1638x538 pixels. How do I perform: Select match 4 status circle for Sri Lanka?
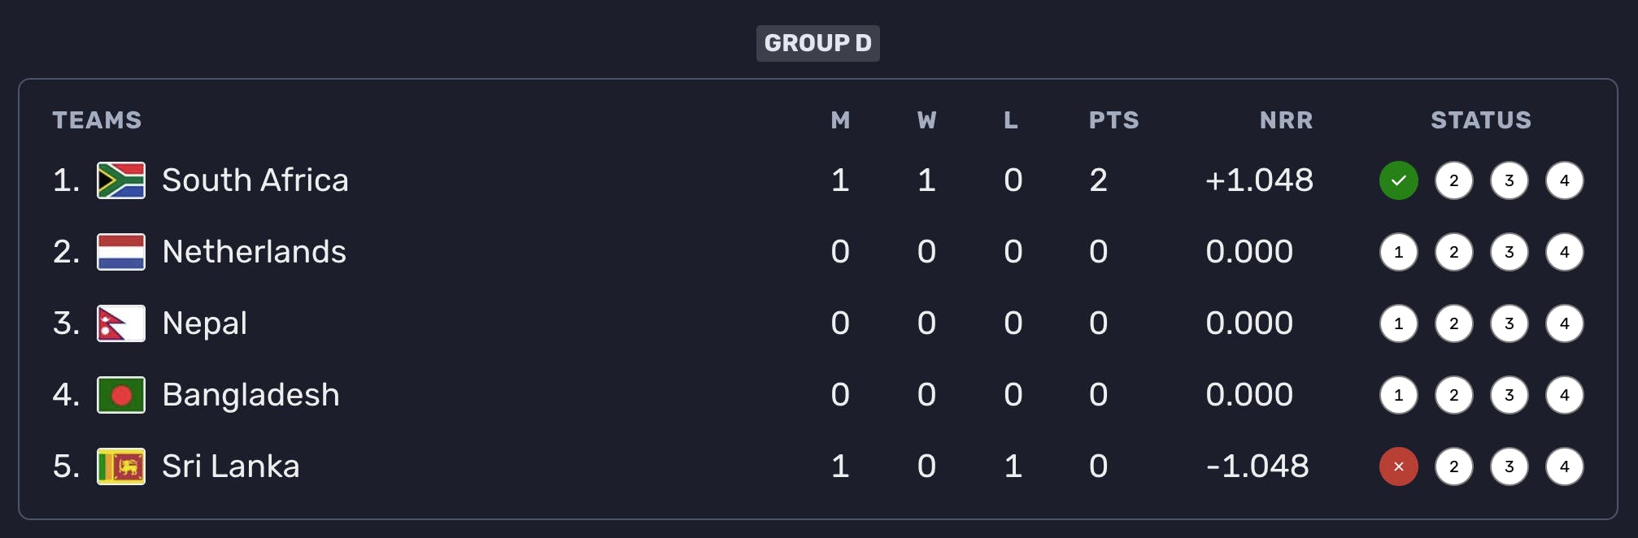[1564, 466]
